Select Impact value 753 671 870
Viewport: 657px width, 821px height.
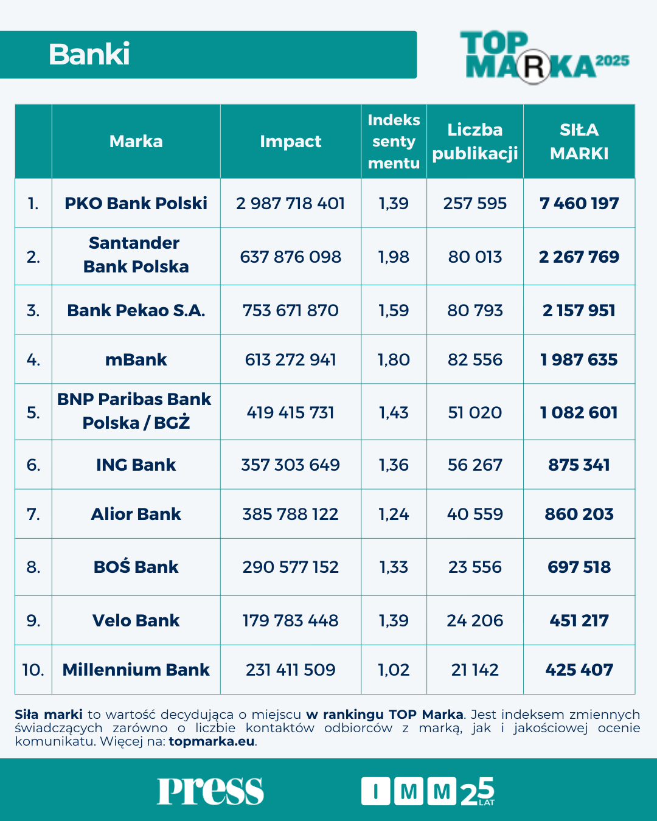click(291, 310)
